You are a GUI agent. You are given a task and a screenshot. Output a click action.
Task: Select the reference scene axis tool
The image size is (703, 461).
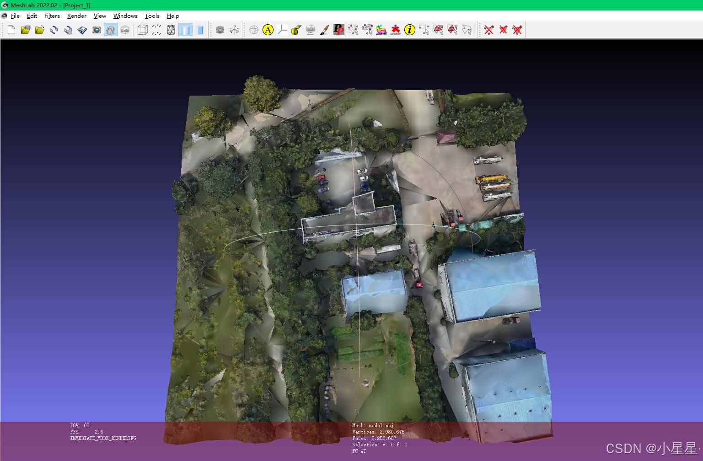(x=282, y=30)
